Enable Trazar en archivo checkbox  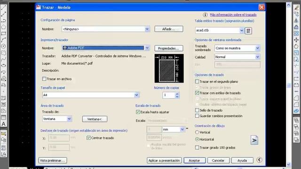pyautogui.click(x=44, y=79)
